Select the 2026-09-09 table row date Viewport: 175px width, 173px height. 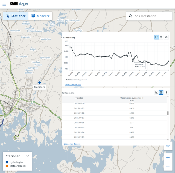(79, 108)
